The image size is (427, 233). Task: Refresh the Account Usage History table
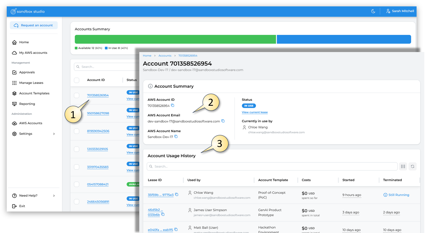tap(413, 167)
